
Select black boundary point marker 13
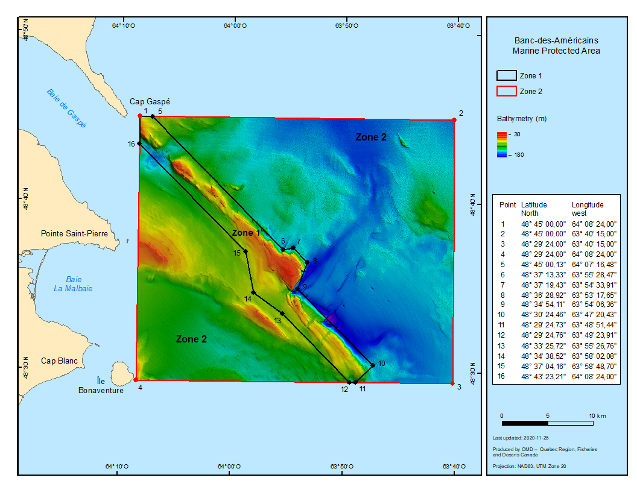coord(282,314)
